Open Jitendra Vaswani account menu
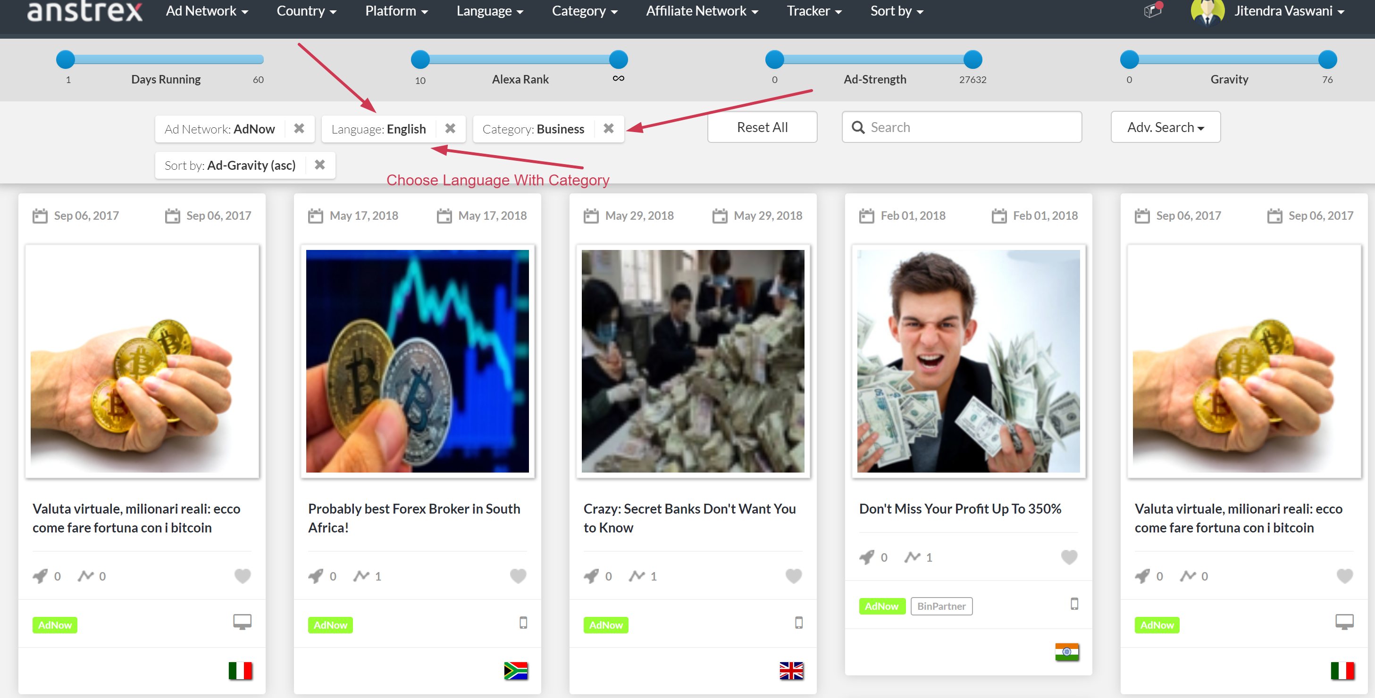 (x=1289, y=11)
